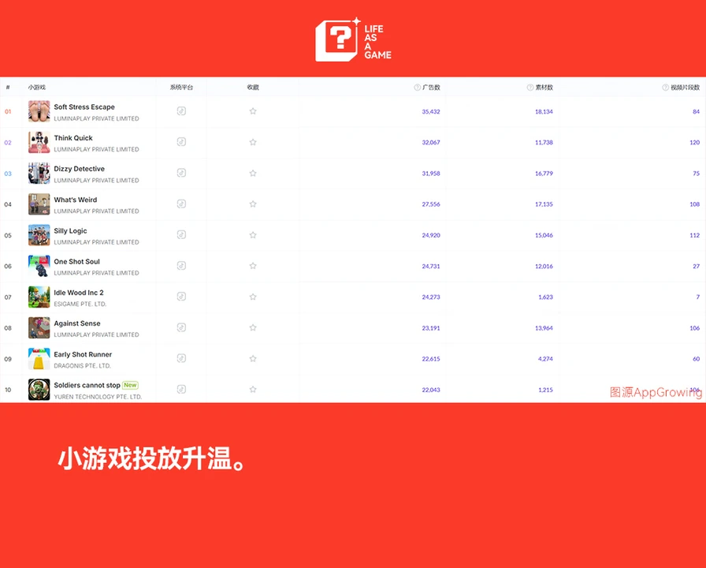Image resolution: width=706 pixels, height=568 pixels.
Task: Open Against Sense game icon
Action: [x=39, y=327]
